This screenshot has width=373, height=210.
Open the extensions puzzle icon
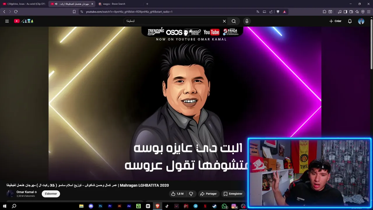click(324, 12)
